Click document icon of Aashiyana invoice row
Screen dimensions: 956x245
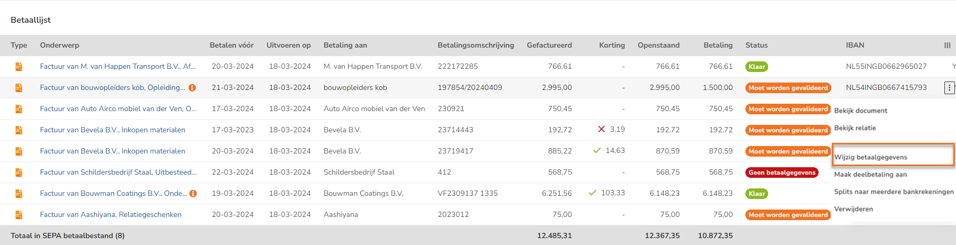19,215
